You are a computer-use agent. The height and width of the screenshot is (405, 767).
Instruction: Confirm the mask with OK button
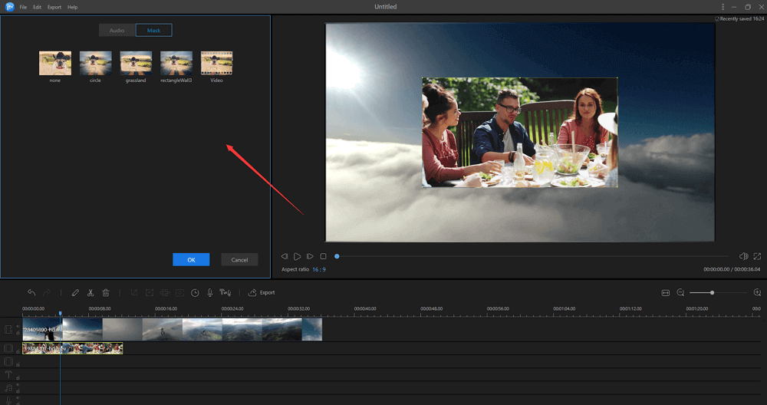(x=191, y=259)
